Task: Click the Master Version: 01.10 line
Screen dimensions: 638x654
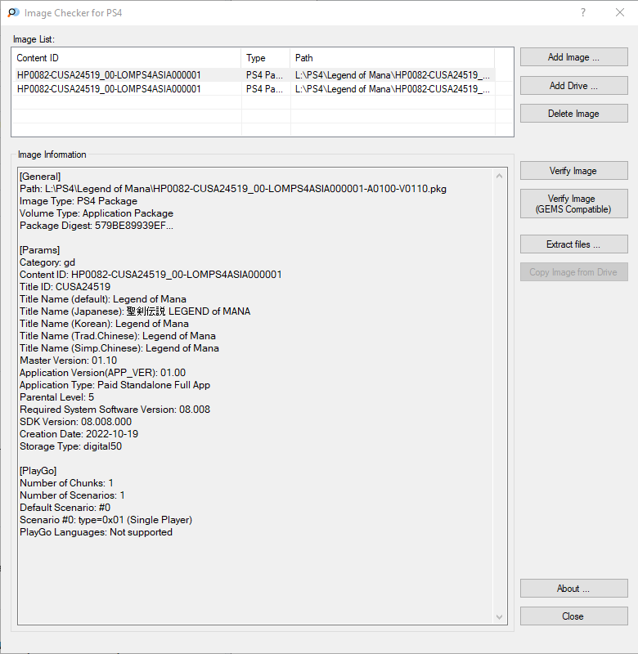Action: [69, 361]
